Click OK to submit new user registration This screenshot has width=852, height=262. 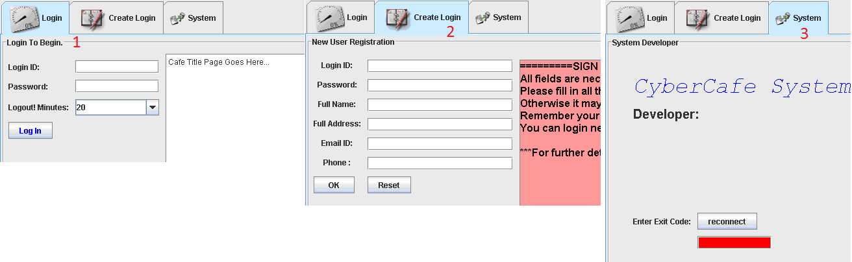point(334,185)
